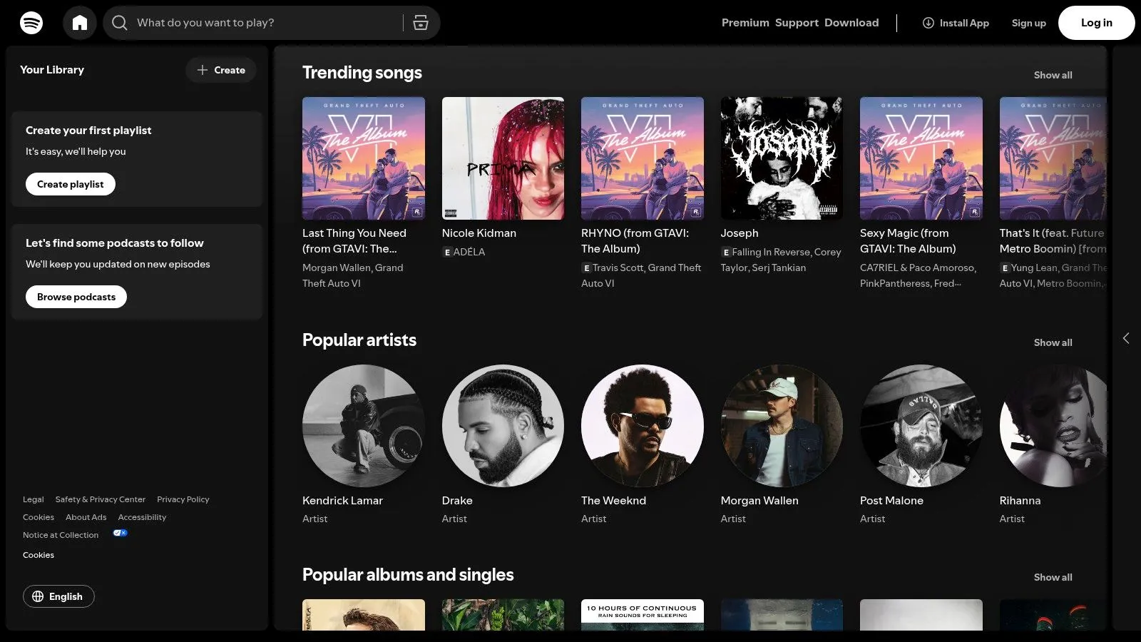Viewport: 1141px width, 642px height.
Task: Click 'Popular albums and singles' heading
Action: tap(408, 575)
